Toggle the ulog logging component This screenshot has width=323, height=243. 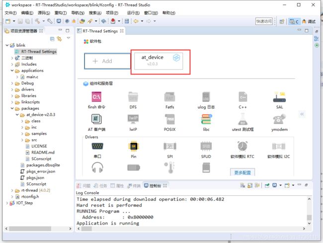point(206,97)
